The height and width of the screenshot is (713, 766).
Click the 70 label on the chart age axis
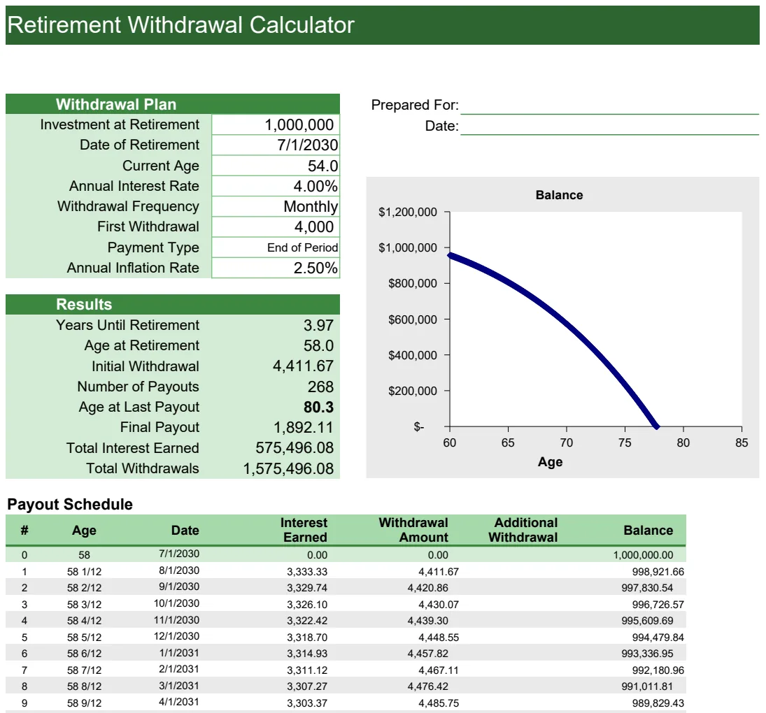point(566,442)
